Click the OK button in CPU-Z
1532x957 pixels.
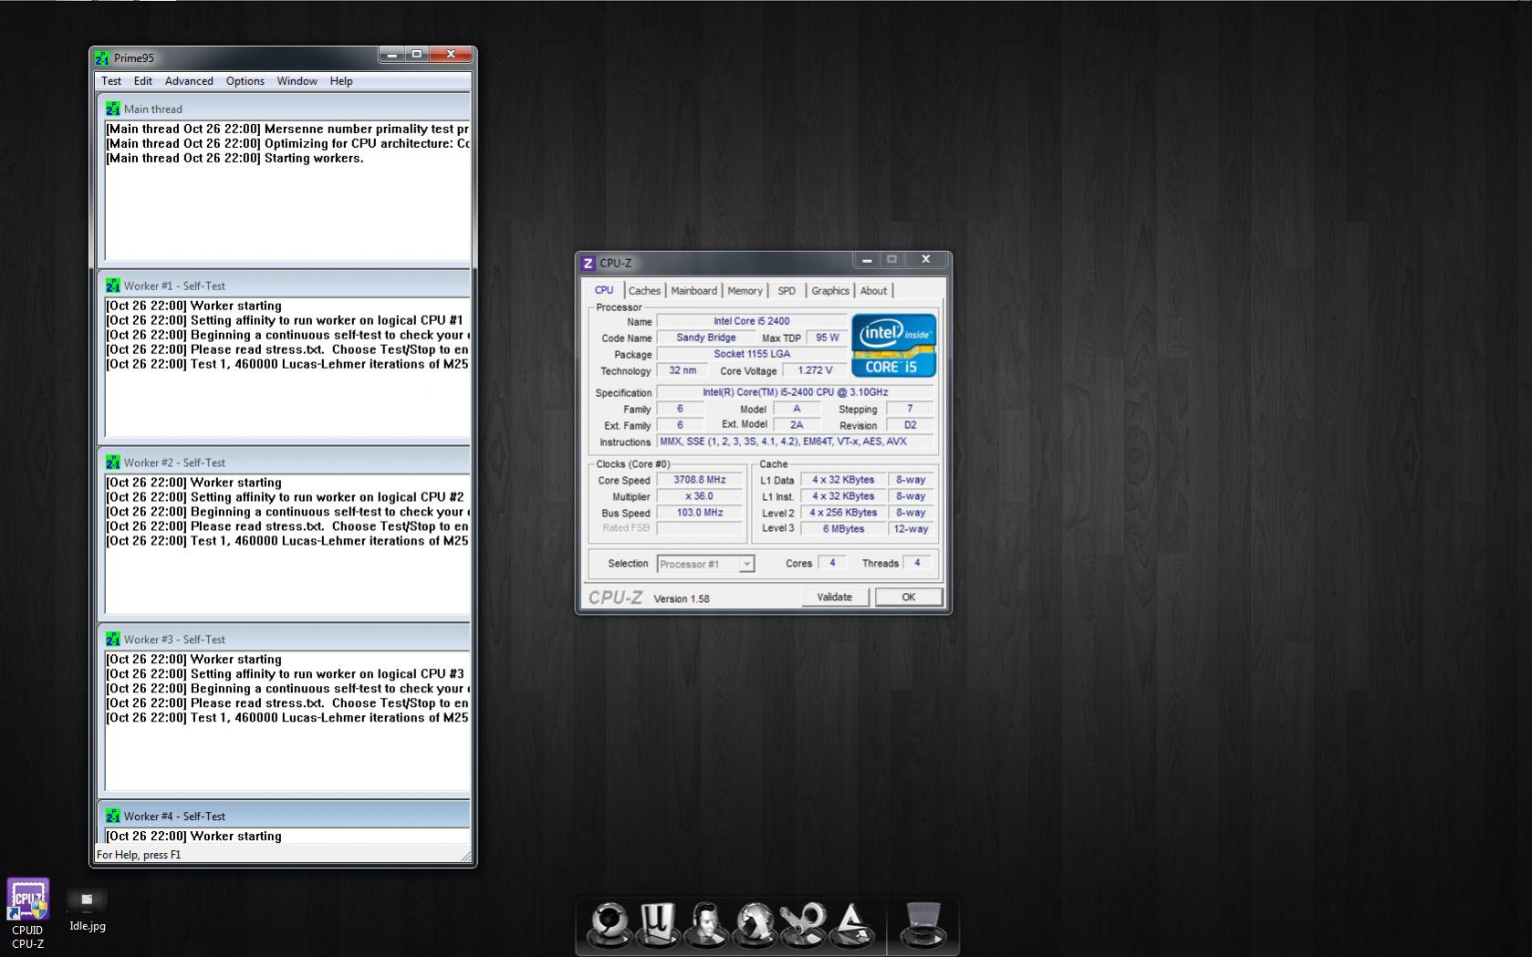[x=909, y=597]
